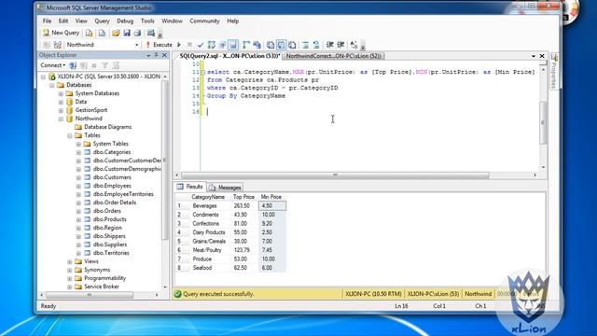Save the query with the floppy disk icon

click(x=127, y=34)
